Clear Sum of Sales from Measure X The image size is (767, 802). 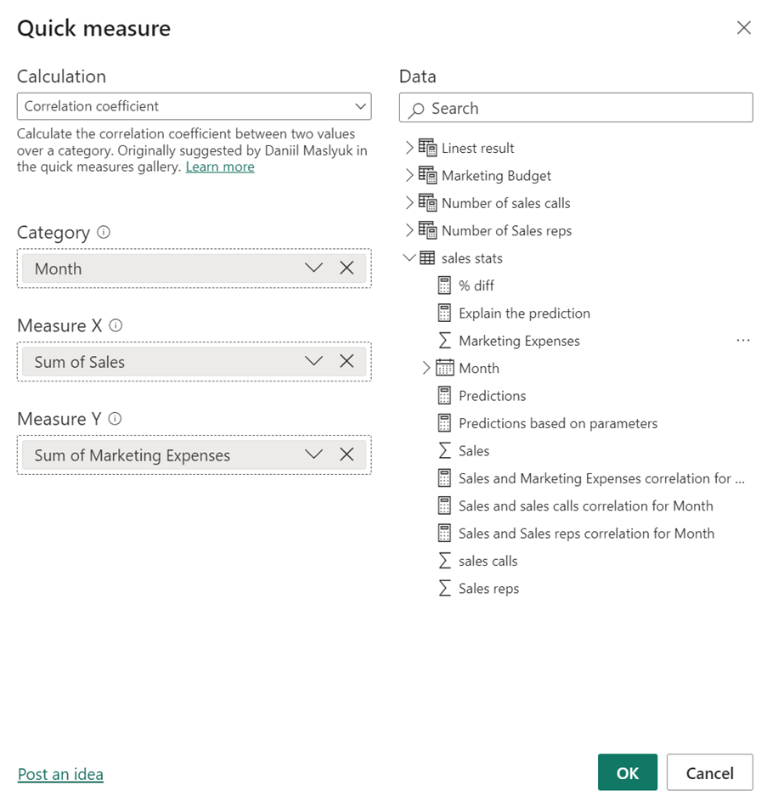coord(347,362)
